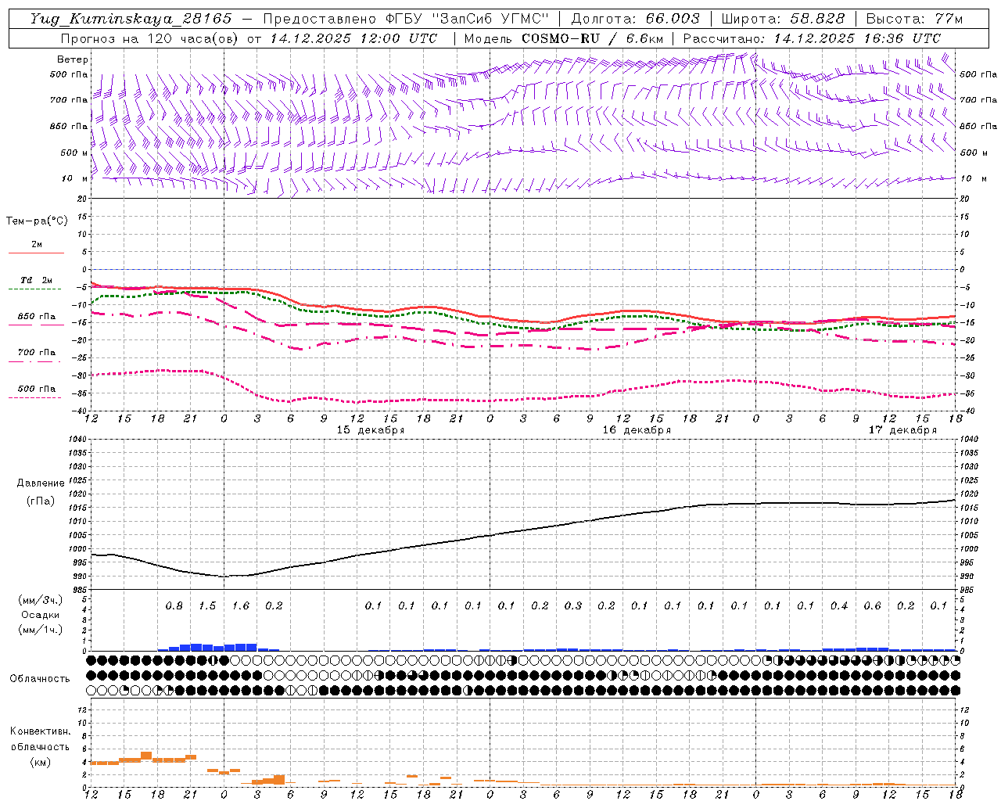This screenshot has width=1001, height=801.
Task: Select the forecast start time 14.12.2025 12:00 UTC
Action: tap(353, 38)
